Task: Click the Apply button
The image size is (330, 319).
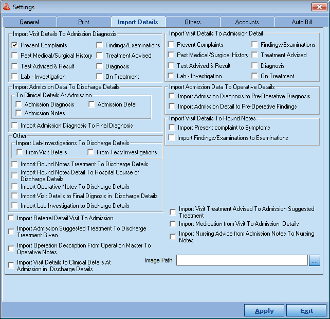Action: coord(264,311)
